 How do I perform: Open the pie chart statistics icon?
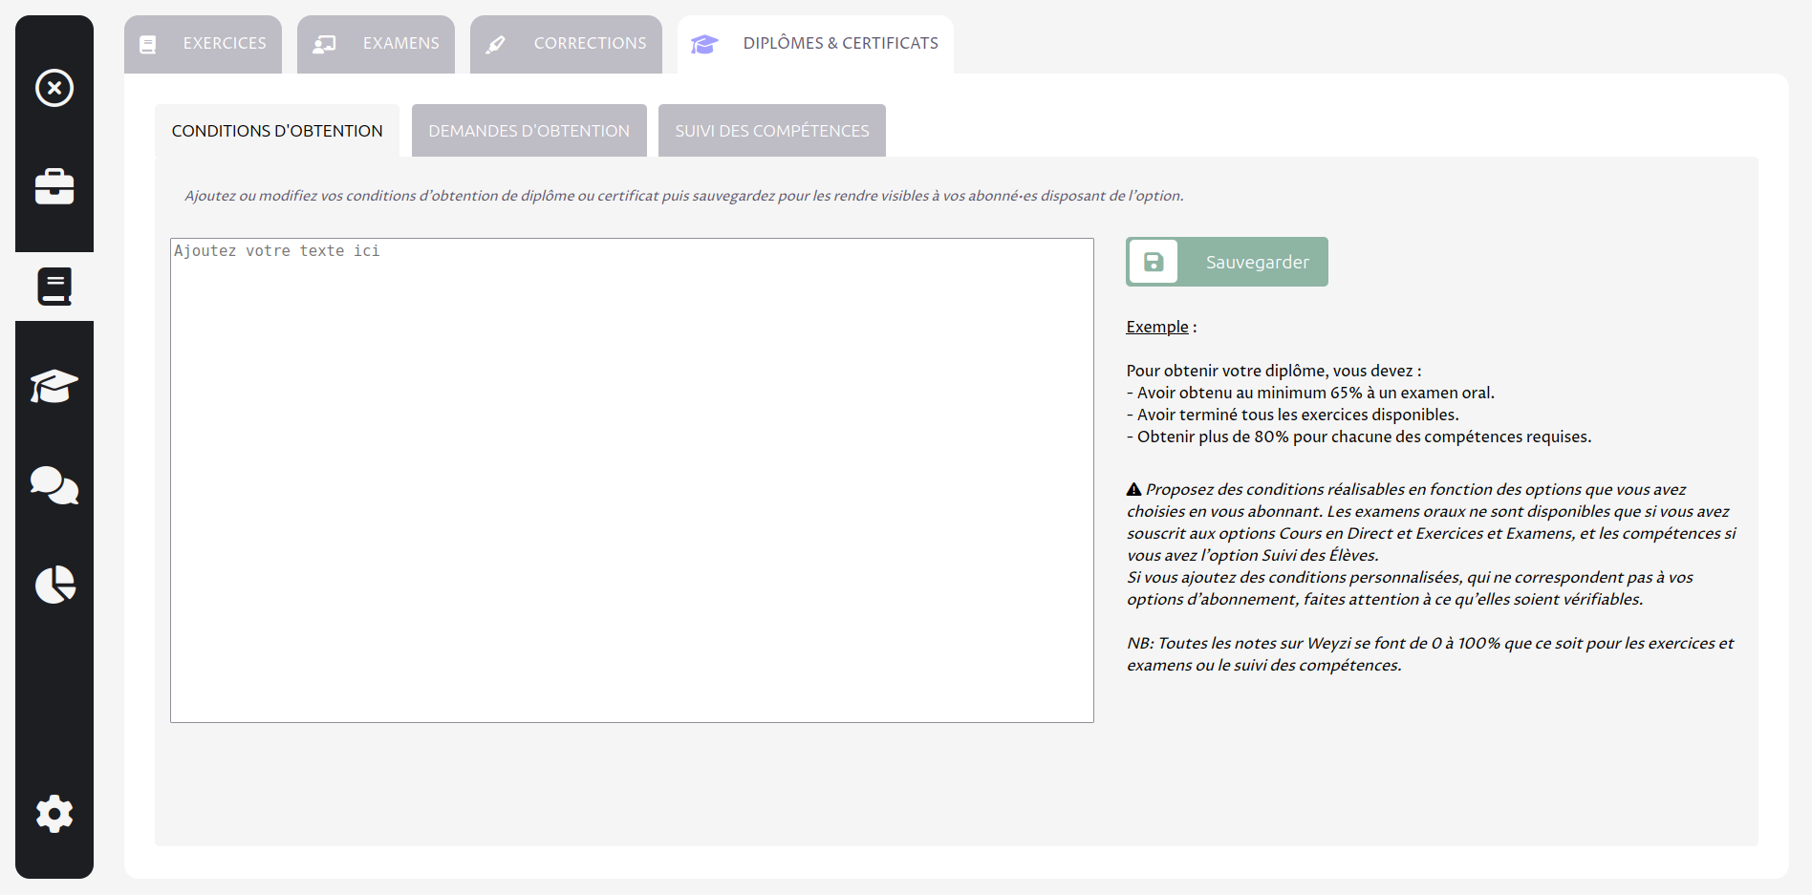pos(54,585)
